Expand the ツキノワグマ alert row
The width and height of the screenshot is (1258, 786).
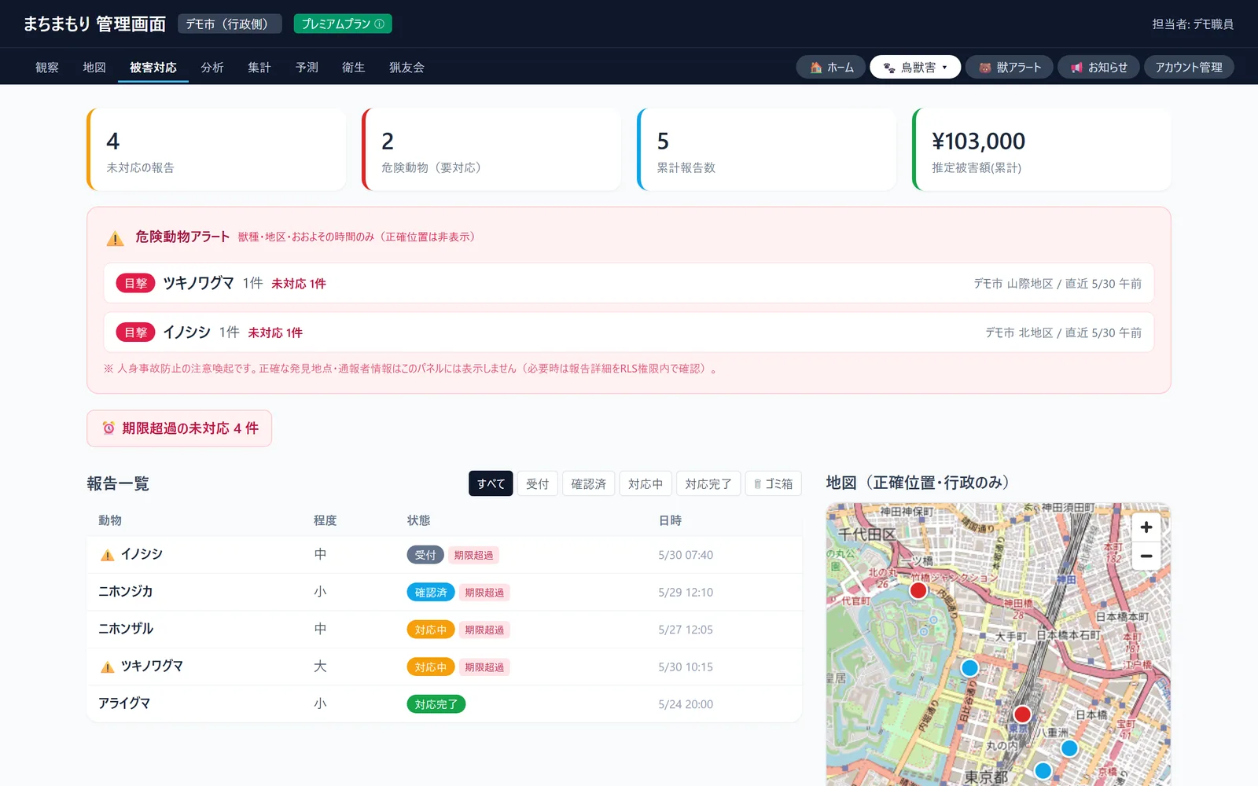click(x=628, y=283)
